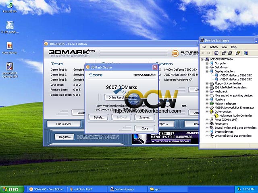Click the Forward arrow in Device Manager toolbar
The height and width of the screenshot is (193, 258).
pyautogui.click(x=208, y=53)
